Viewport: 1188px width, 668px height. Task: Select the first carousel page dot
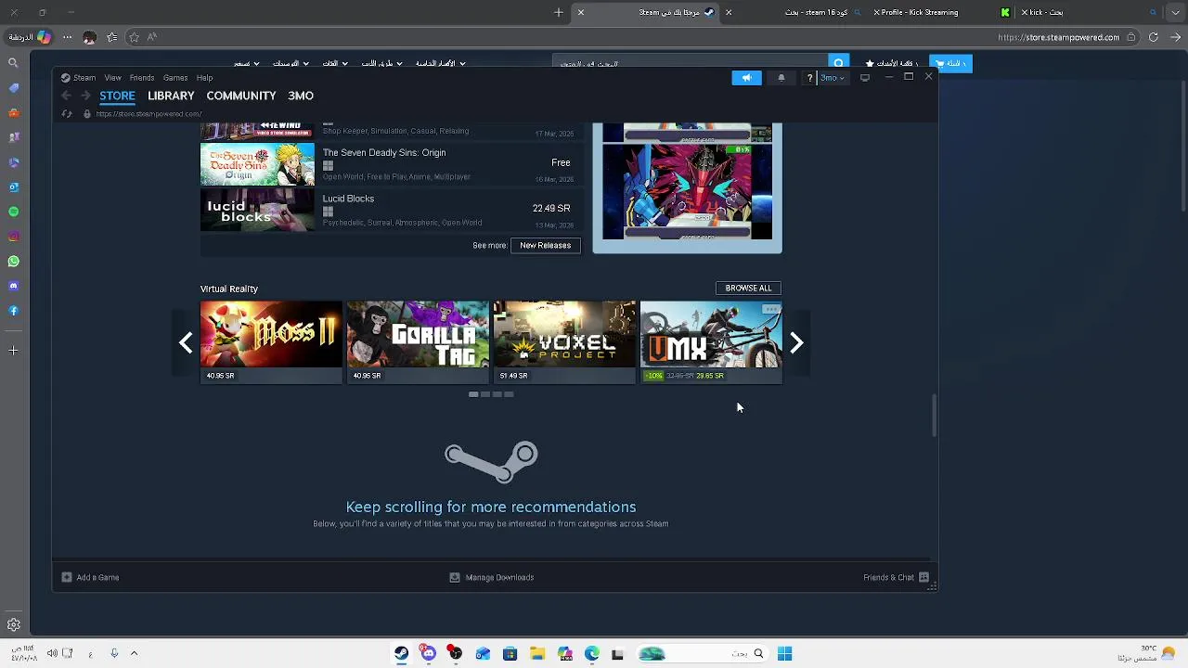coord(473,394)
